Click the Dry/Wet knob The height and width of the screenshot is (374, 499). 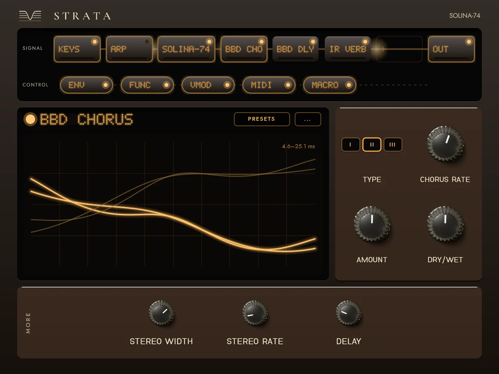coord(445,224)
